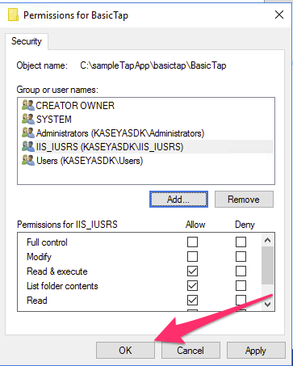Select IIS_IUSRS (KASEYASDK\IIS_IUSRS) entry
This screenshot has width=293, height=366.
click(110, 147)
